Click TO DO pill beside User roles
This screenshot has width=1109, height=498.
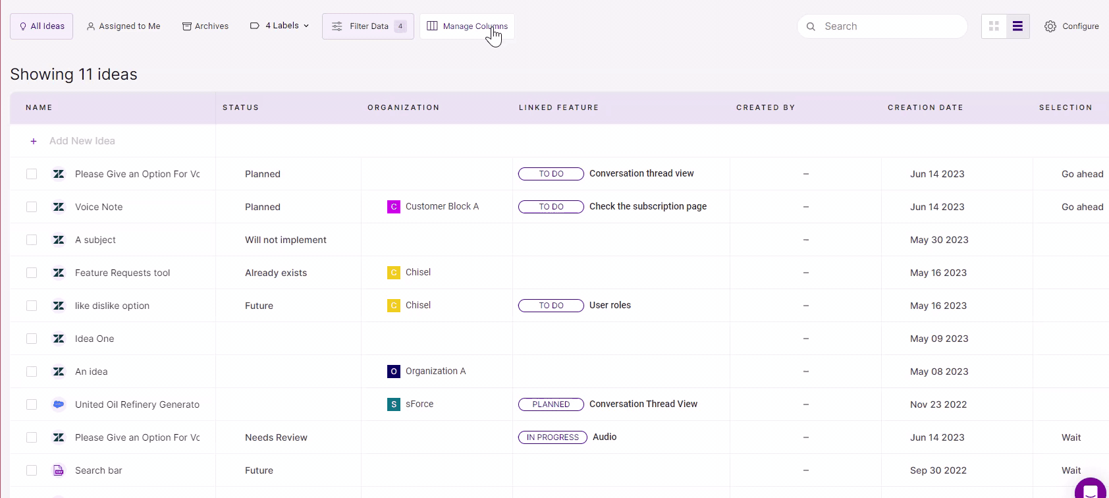[x=551, y=306]
